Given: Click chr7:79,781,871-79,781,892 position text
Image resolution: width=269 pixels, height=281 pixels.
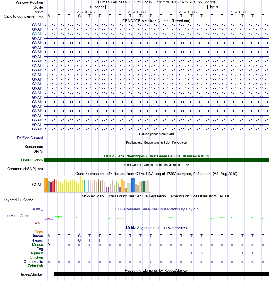Looking at the screenshot, I should coord(186,2).
